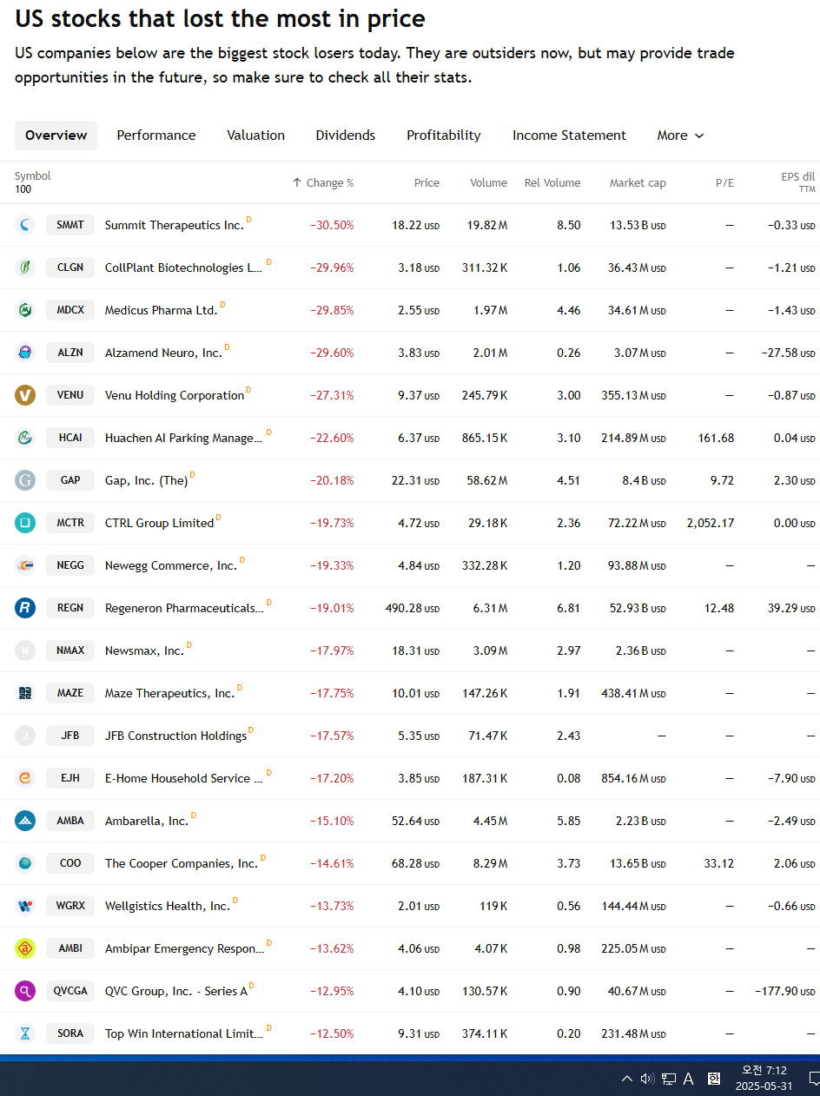This screenshot has height=1096, width=820.
Task: Switch to the Dividends tab
Action: pyautogui.click(x=346, y=135)
